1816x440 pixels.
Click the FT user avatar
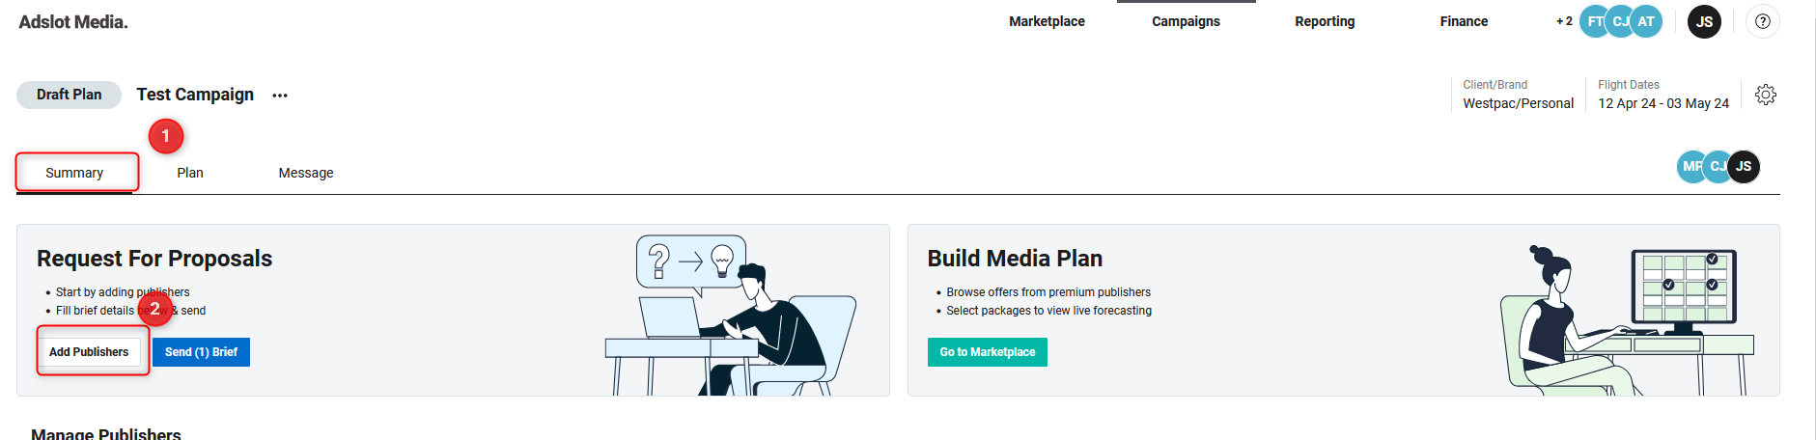pyautogui.click(x=1592, y=21)
